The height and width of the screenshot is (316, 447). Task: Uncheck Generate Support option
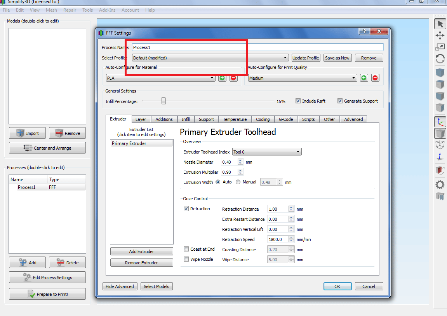tap(340, 101)
